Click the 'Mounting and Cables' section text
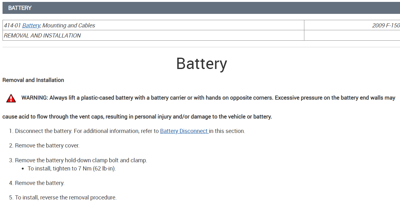 69,26
